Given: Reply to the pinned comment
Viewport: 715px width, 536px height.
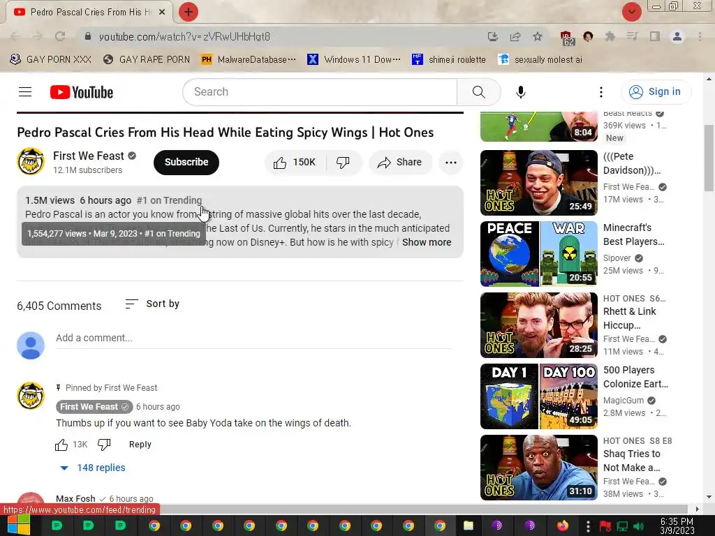Looking at the screenshot, I should [140, 445].
